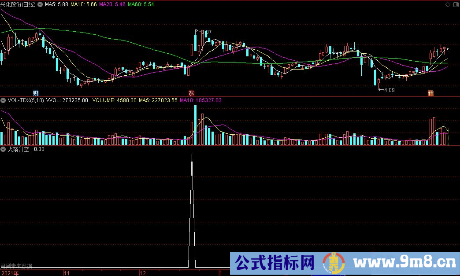
Task: Select the 兴化股份(日线) chart title
Action: (x=18, y=4)
